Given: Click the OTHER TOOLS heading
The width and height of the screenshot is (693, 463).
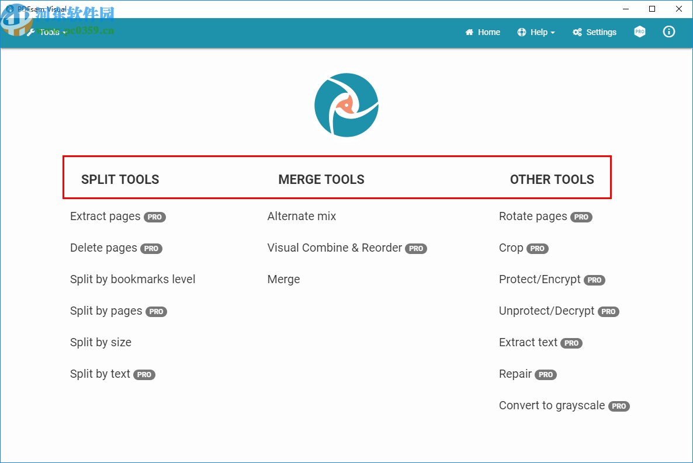Looking at the screenshot, I should click(x=552, y=179).
